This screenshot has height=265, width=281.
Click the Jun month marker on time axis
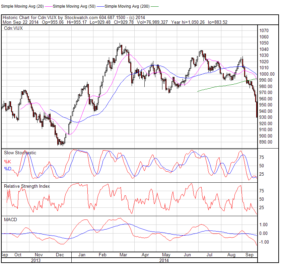point(188,255)
